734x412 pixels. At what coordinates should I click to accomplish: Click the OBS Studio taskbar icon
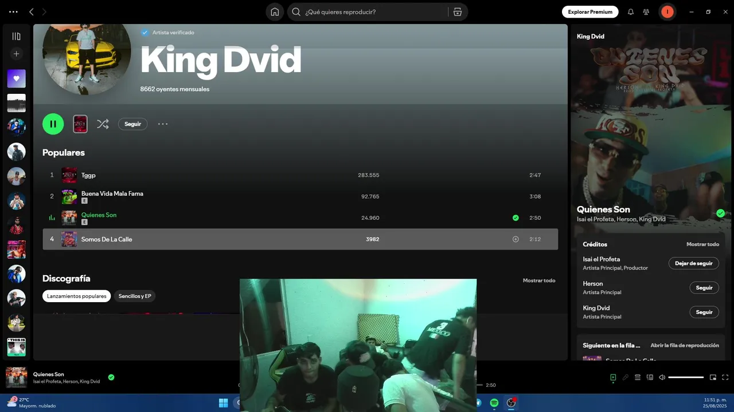point(511,403)
